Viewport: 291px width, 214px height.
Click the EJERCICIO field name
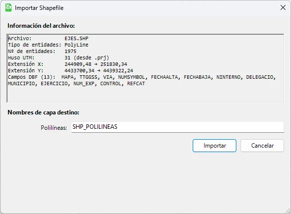click(54, 84)
